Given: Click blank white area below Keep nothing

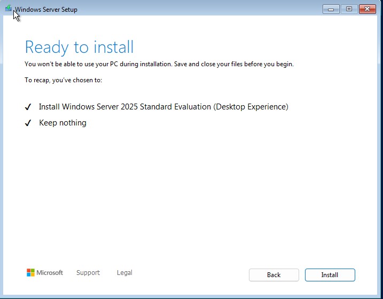Looking at the screenshot, I should pos(191,192).
